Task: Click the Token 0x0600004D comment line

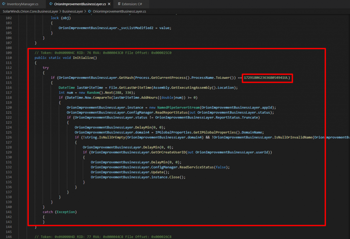Action: tap(103, 237)
